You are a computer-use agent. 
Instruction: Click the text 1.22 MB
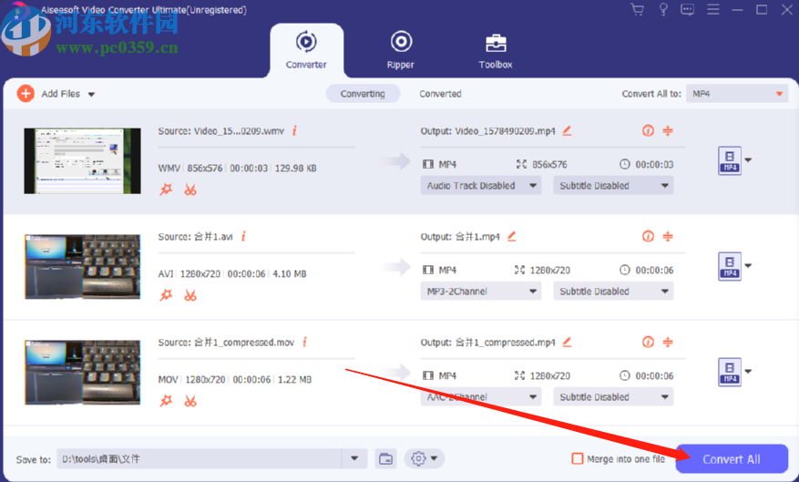pos(294,380)
